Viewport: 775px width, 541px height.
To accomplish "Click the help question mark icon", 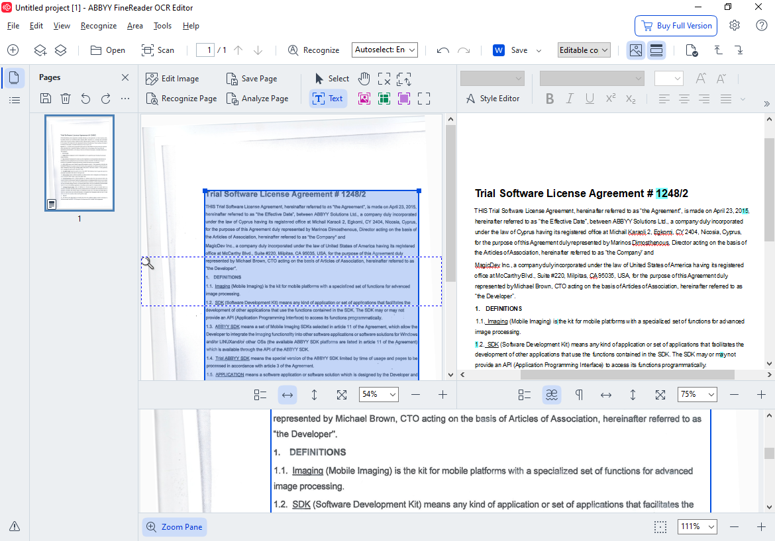I will (x=762, y=25).
